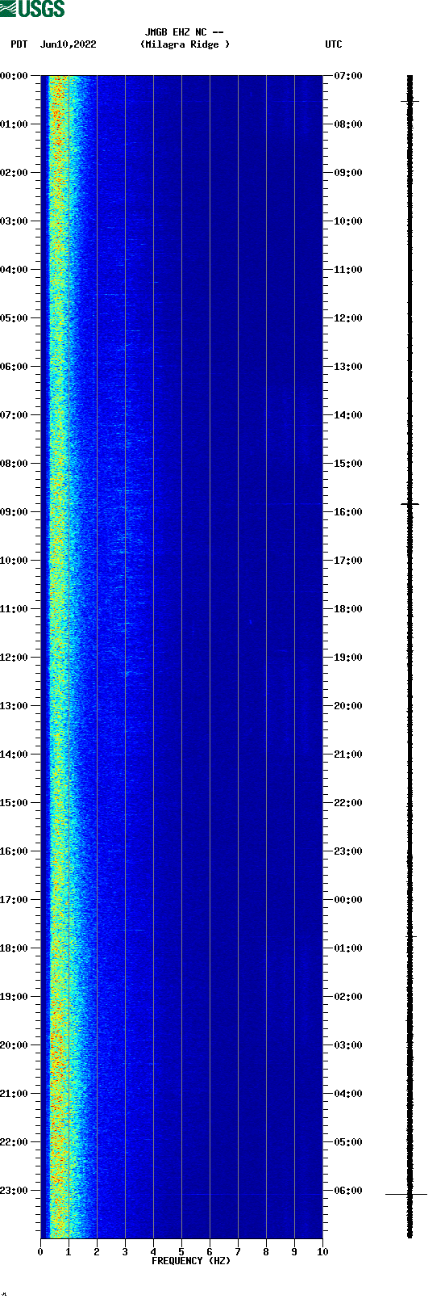
Task: Click the 0 Hz frequency tick label
Action: (40, 1252)
